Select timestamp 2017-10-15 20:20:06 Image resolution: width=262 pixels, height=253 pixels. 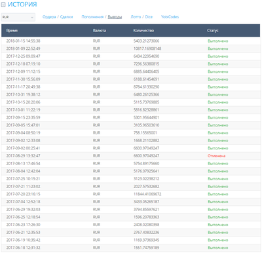(23, 102)
